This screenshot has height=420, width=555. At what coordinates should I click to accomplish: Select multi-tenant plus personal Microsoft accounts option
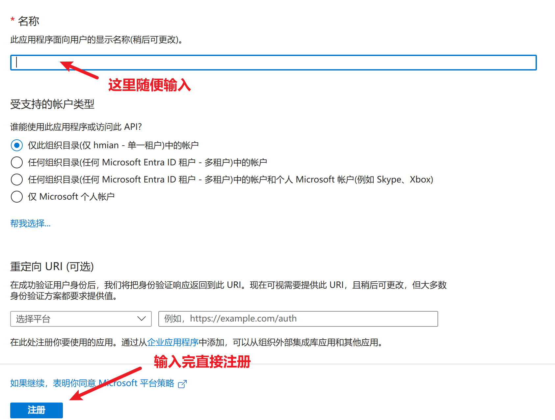click(x=17, y=180)
